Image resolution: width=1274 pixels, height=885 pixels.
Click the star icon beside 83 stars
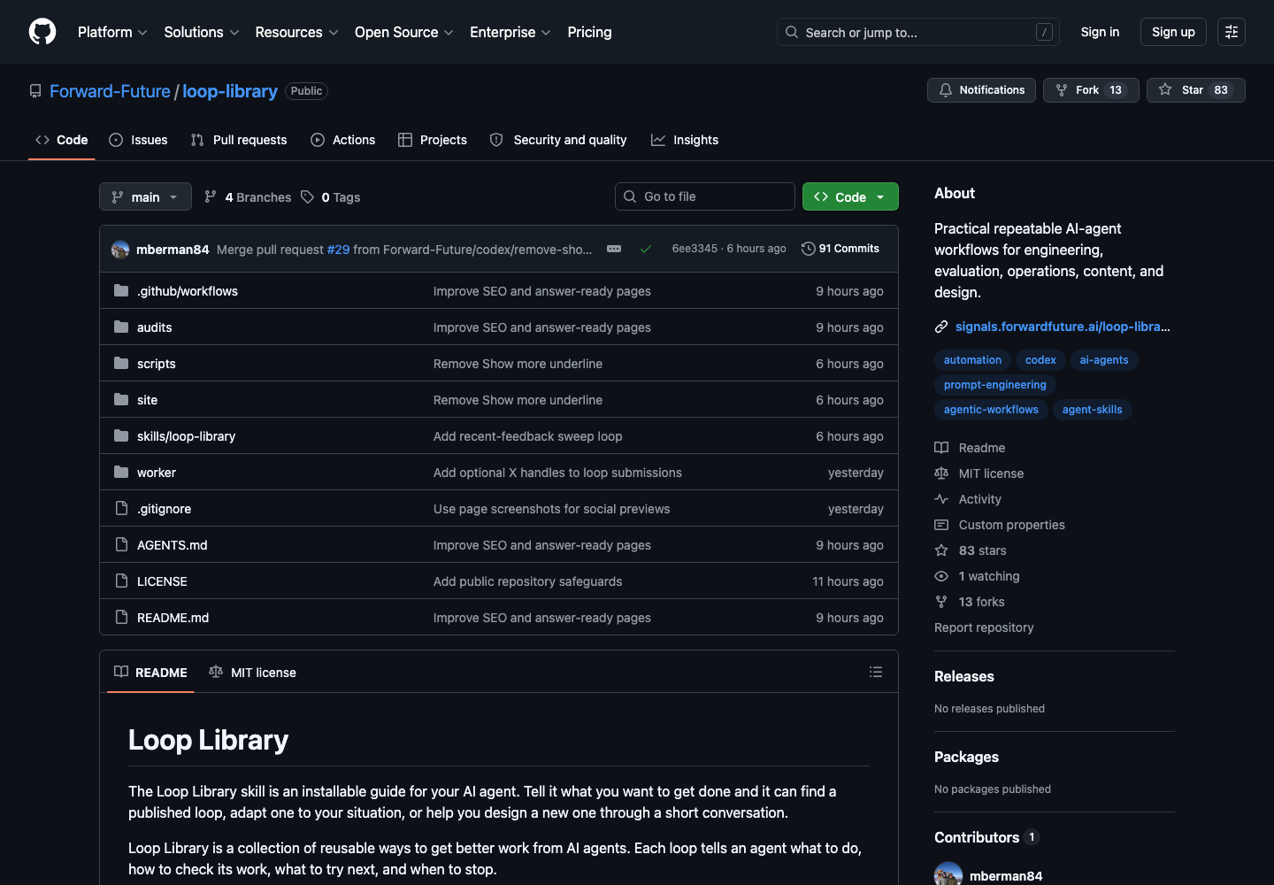[x=941, y=550]
